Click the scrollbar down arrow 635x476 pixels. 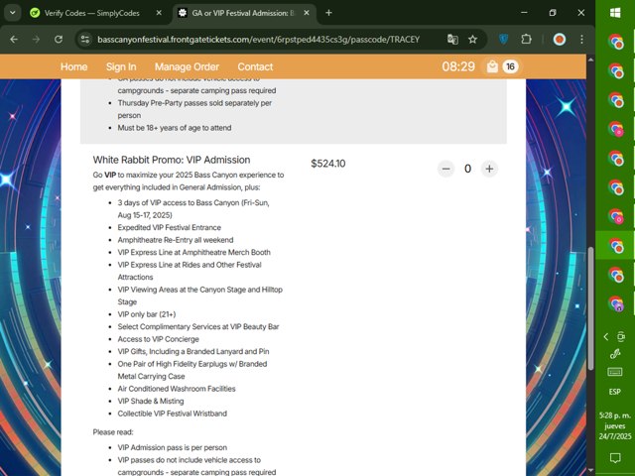[x=590, y=471]
